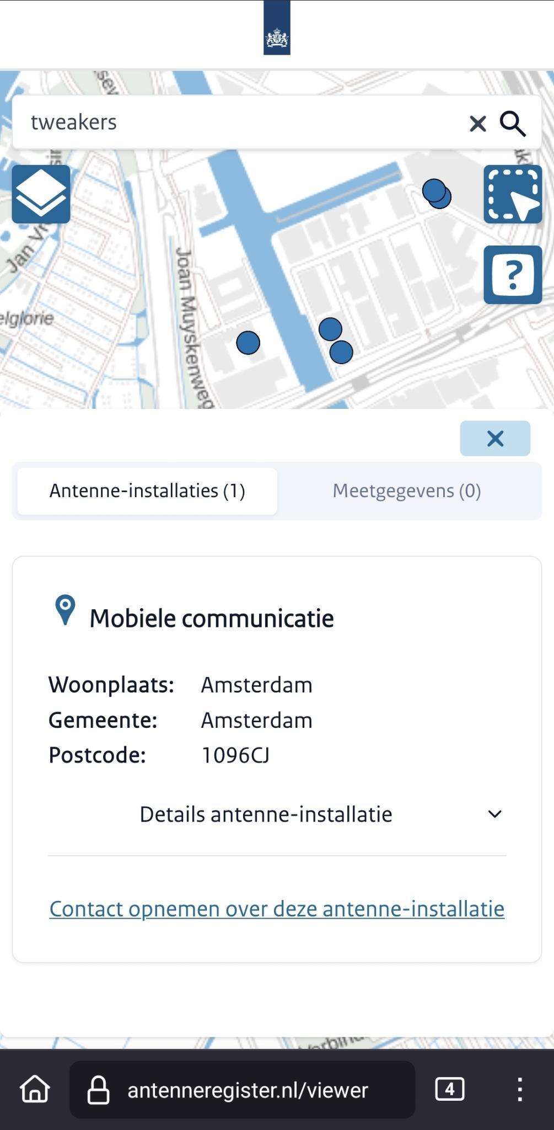Open the browser tabs counter
Image resolution: width=554 pixels, height=1130 pixels.
(450, 1089)
